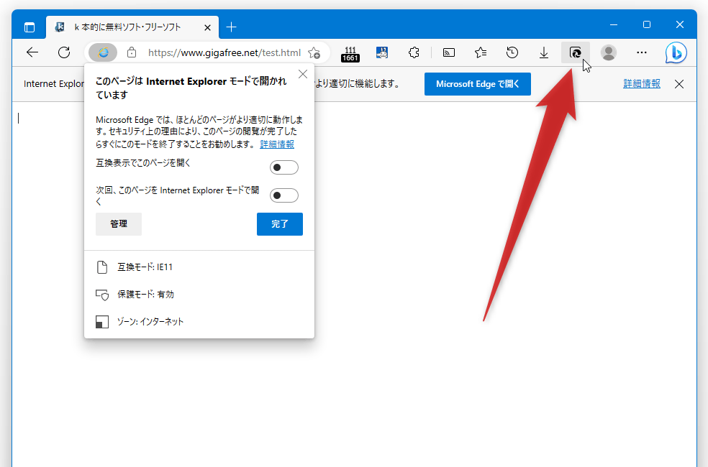Click the URL field www.gigafree.net/test.html
The image size is (708, 467).
tap(224, 52)
